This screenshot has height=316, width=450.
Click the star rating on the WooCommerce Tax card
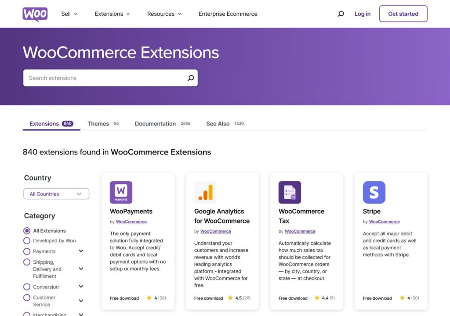325,298
